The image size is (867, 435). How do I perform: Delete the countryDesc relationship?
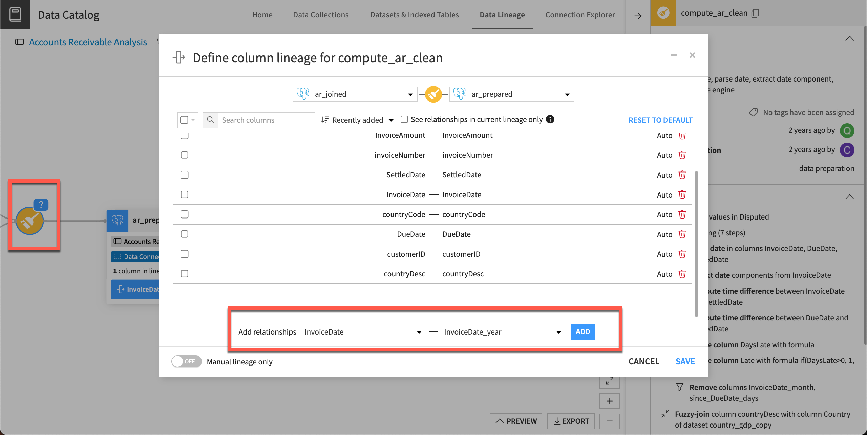coord(682,274)
